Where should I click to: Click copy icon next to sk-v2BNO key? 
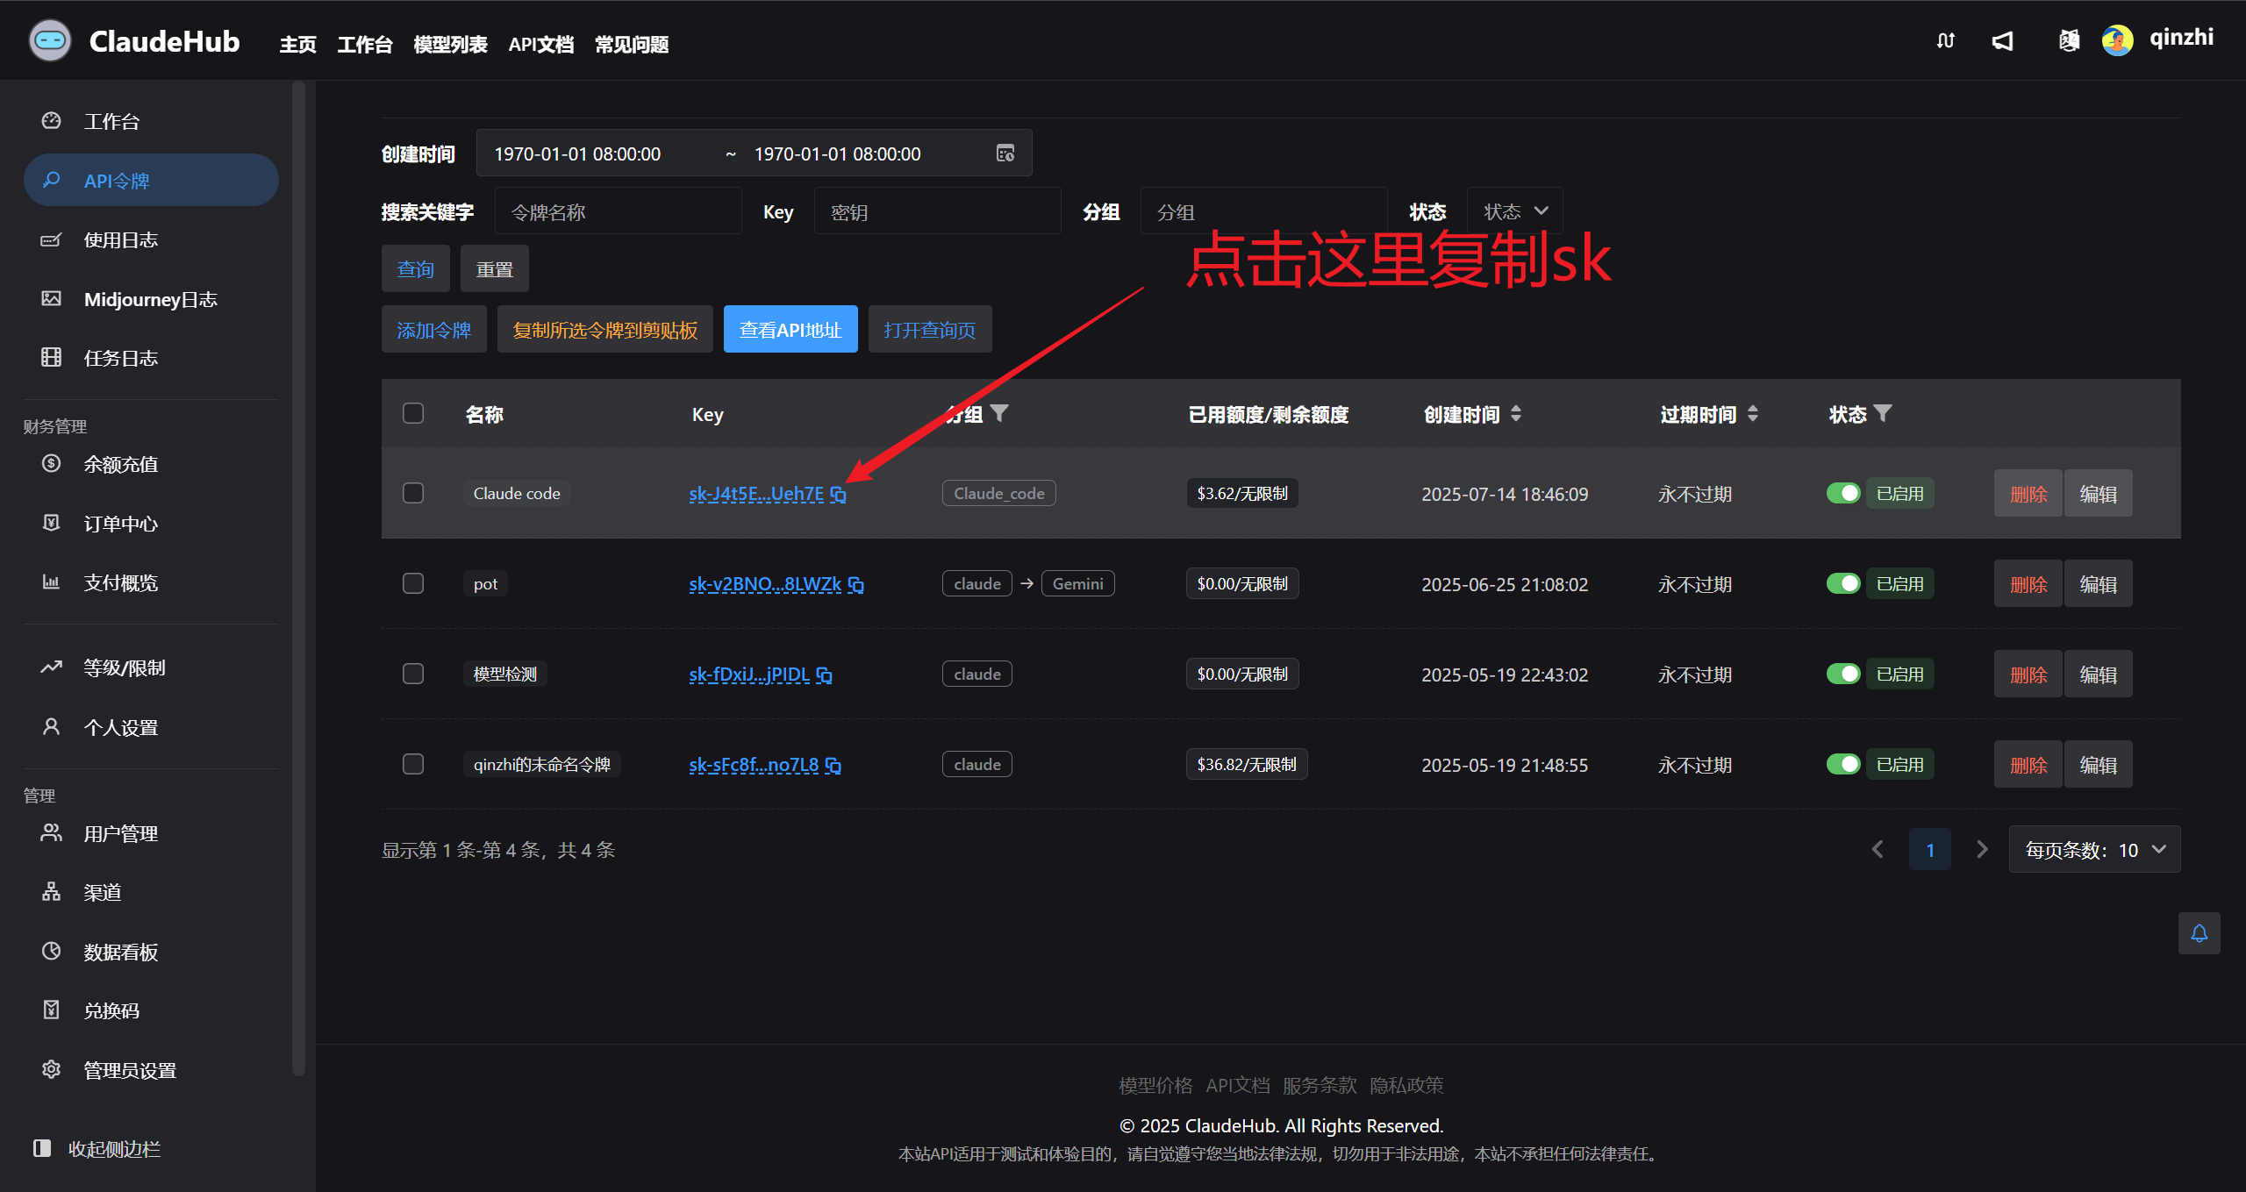pyautogui.click(x=856, y=585)
